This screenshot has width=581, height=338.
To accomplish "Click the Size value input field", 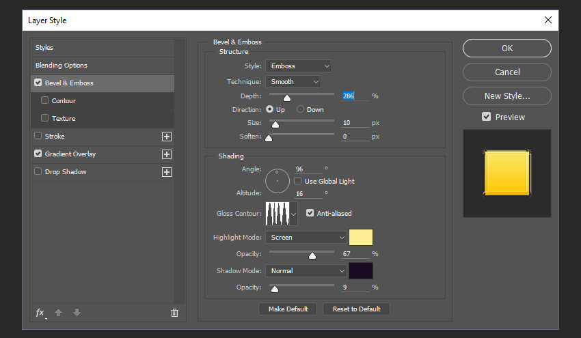I will pyautogui.click(x=354, y=123).
